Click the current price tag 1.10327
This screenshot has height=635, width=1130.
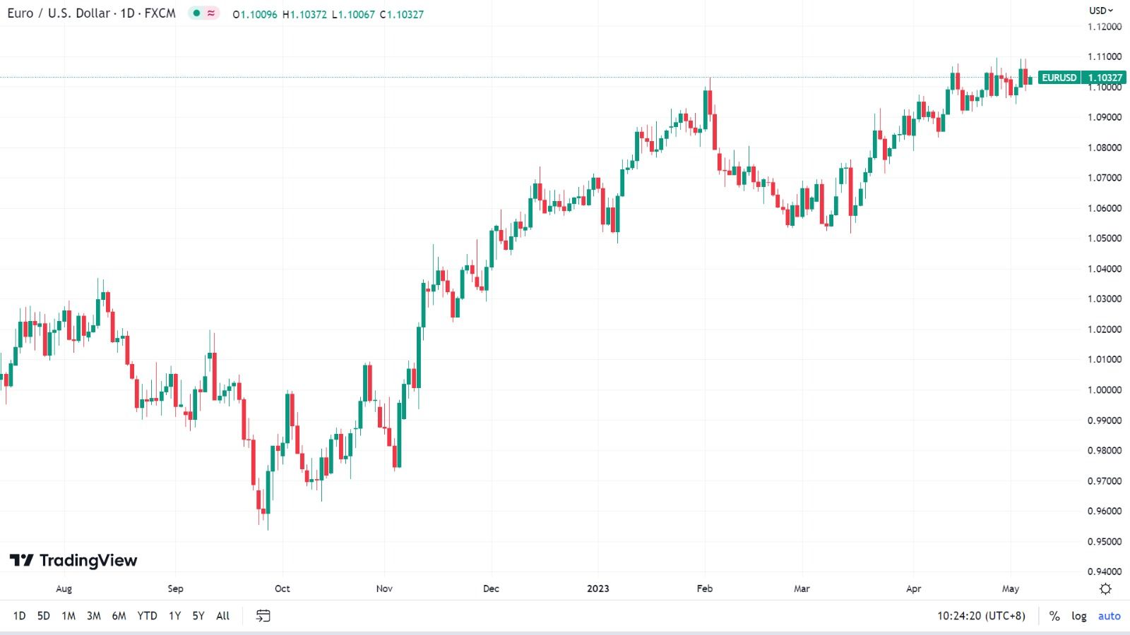(x=1105, y=78)
